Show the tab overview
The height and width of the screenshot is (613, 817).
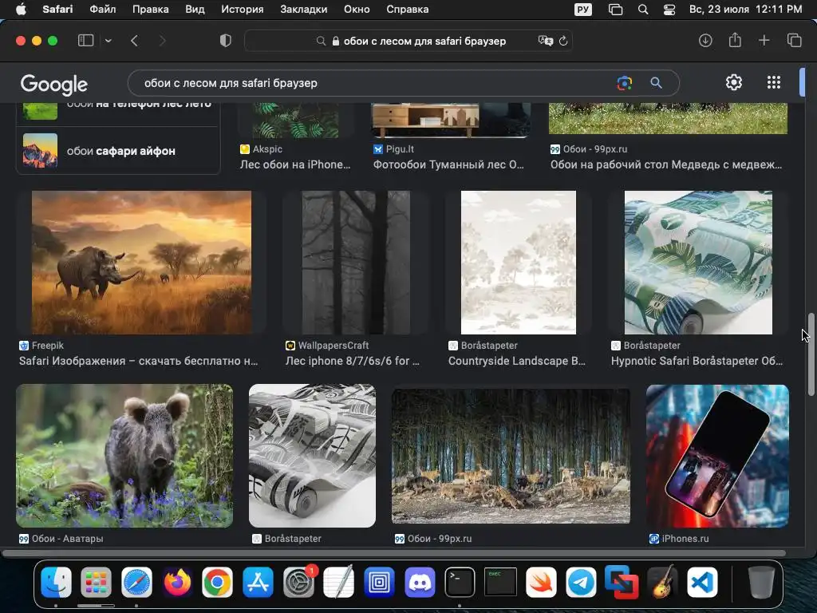point(794,41)
